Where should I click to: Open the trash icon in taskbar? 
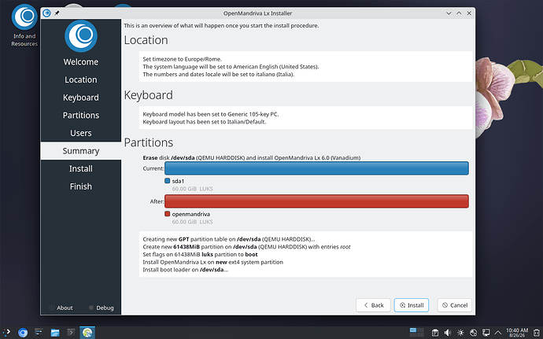point(537,333)
